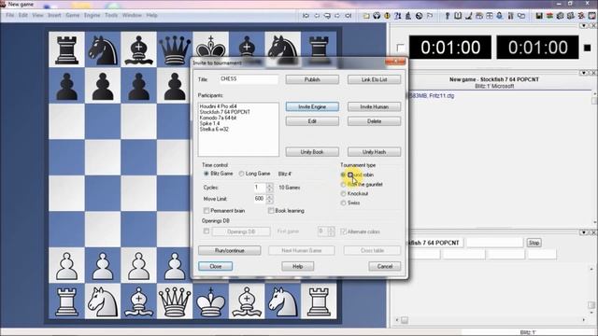Decrease Cycles with the down arrow
The width and height of the screenshot is (598, 336).
pos(270,189)
